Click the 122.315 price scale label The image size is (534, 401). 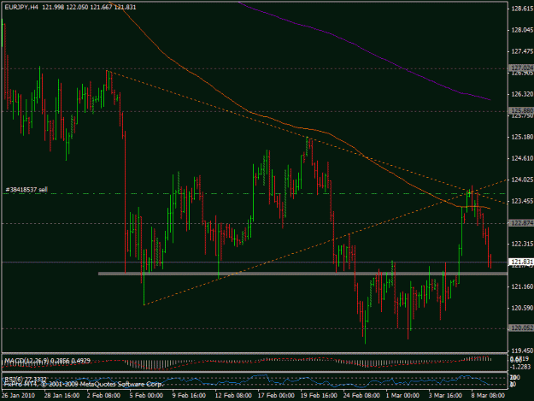522,244
